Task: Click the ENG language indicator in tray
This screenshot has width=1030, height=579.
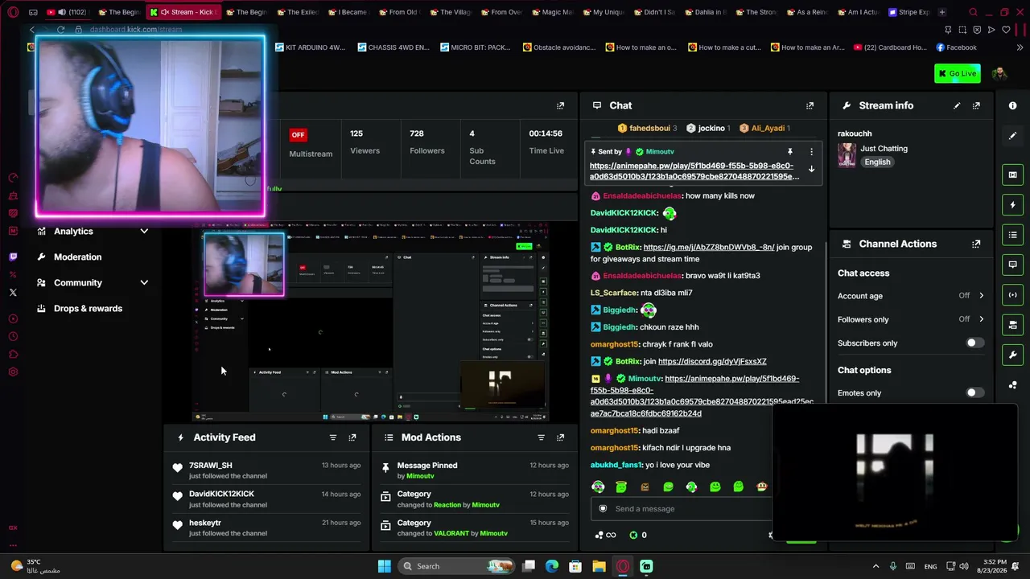Action: [930, 566]
